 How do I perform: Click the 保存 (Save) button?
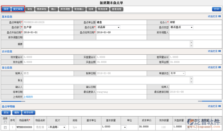click(6, 9)
